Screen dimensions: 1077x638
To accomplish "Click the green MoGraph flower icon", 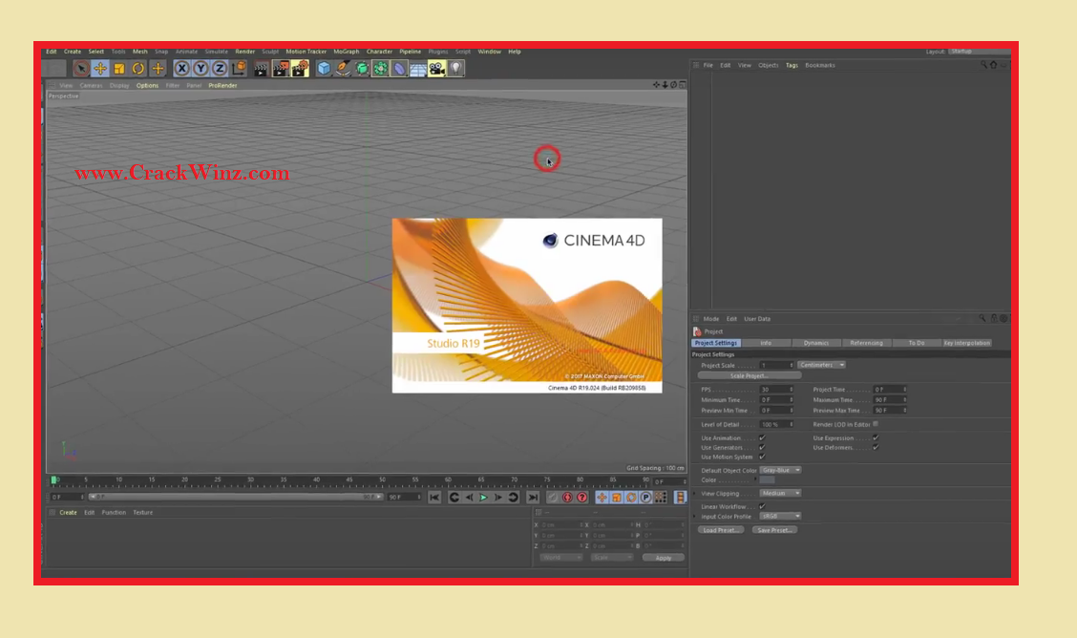I will tap(381, 68).
